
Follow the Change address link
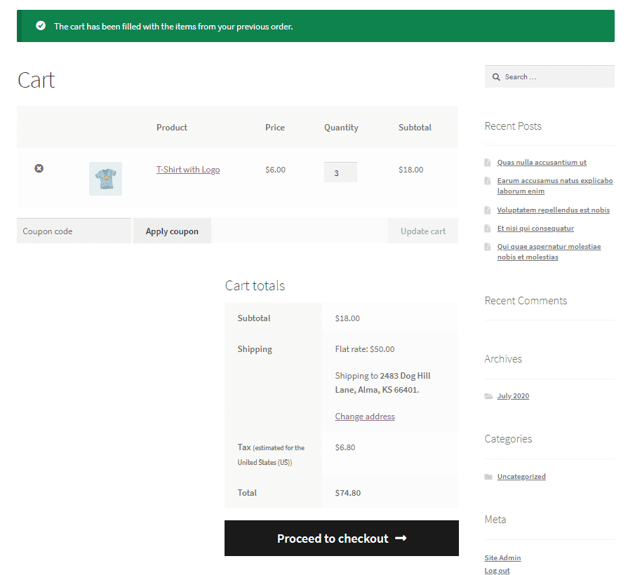365,417
